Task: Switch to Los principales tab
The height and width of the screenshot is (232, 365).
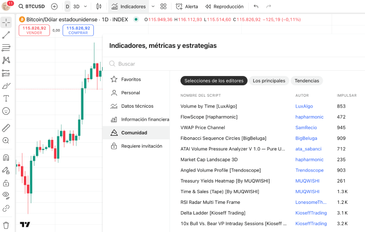Action: tap(269, 81)
